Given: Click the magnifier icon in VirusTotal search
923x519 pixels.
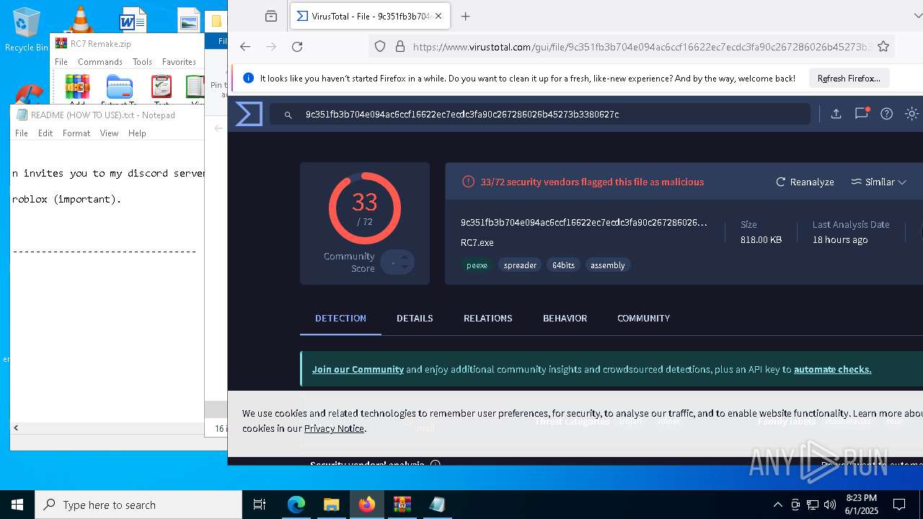Looking at the screenshot, I should pos(288,115).
